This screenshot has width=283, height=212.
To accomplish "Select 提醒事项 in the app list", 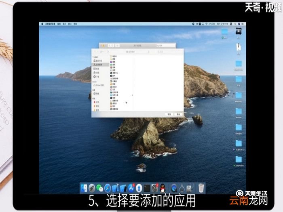I will click(114, 101).
